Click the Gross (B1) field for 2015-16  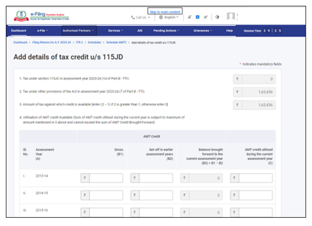(102, 212)
